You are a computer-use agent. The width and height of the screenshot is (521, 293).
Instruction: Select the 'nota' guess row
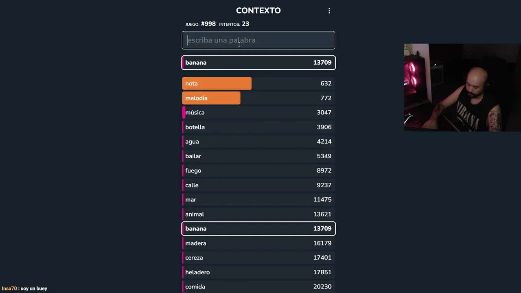click(x=258, y=83)
